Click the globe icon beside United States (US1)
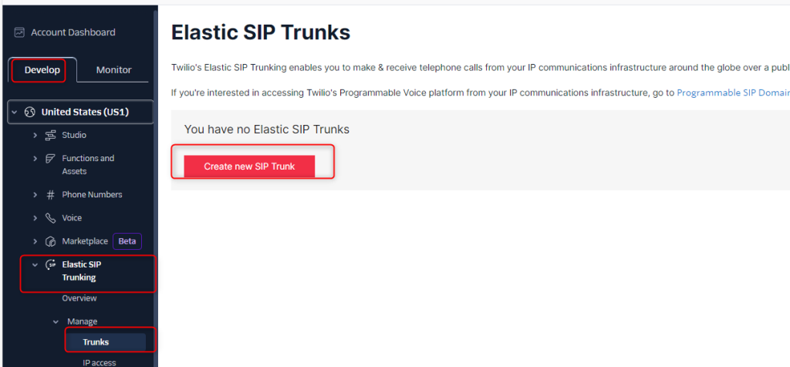The width and height of the screenshot is (790, 367). (x=30, y=112)
